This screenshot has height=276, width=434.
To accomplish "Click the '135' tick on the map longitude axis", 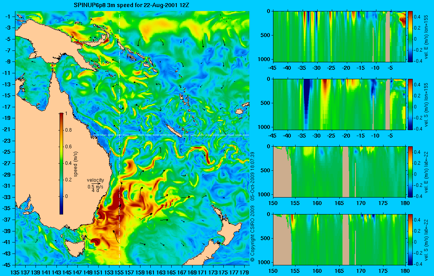I will click(x=15, y=272).
